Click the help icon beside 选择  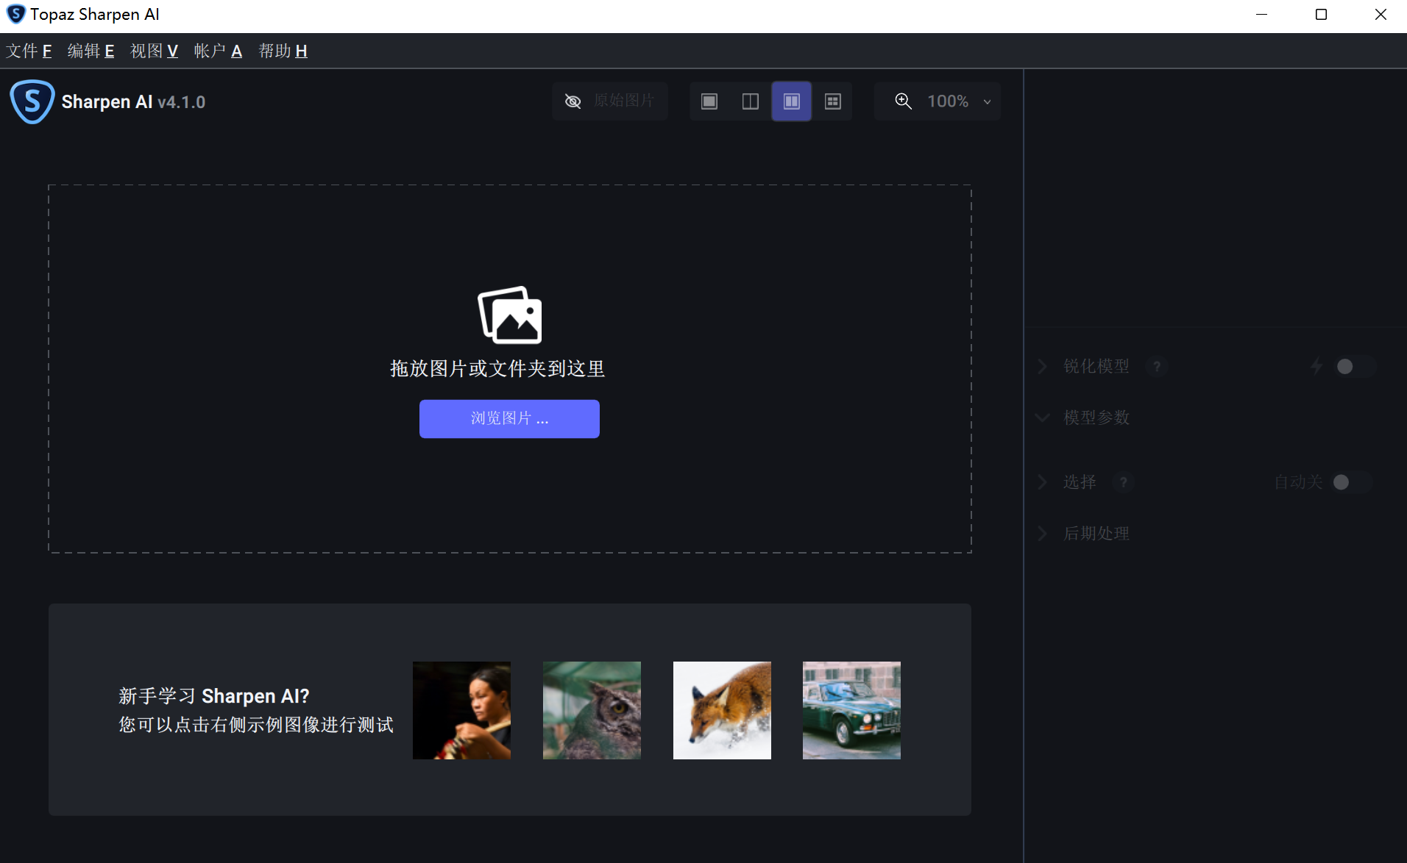[x=1123, y=482]
